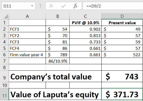Click the formula bar resize dots handle

point(40,6)
